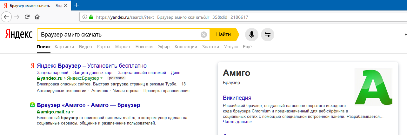407x135 pixels.
Task: Click the green padlock security icon
Action: click(91, 17)
